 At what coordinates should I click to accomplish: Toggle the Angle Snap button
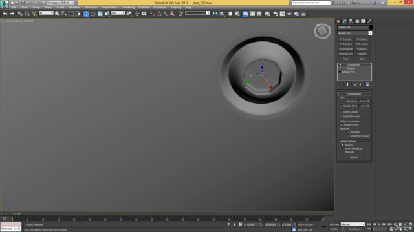(159, 14)
